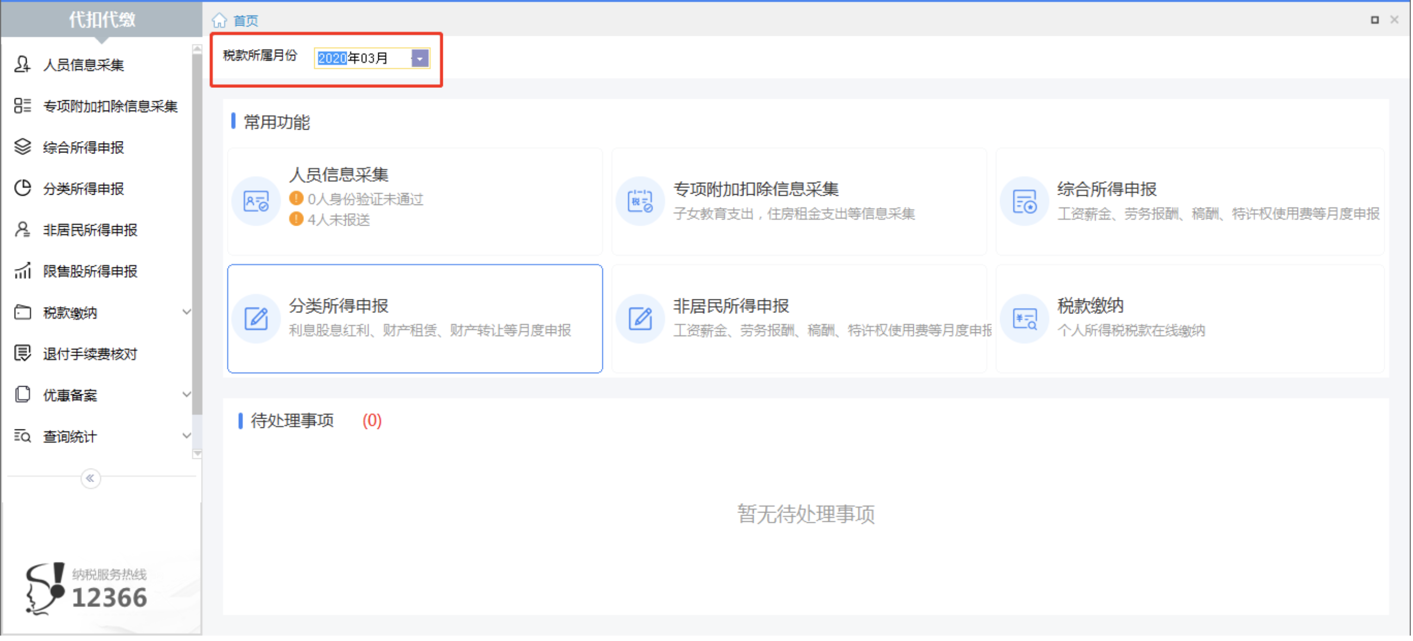Click 个人所得税税款在线缴纳 description text

click(x=1131, y=331)
